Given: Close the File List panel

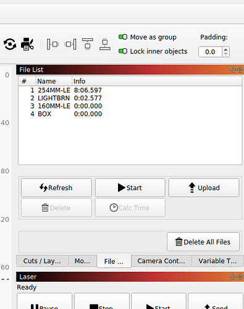Looking at the screenshot, I should 240,69.
